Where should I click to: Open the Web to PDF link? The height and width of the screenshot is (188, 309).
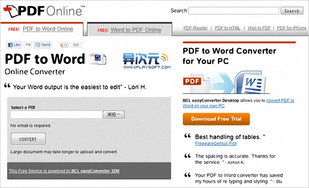coord(259,28)
